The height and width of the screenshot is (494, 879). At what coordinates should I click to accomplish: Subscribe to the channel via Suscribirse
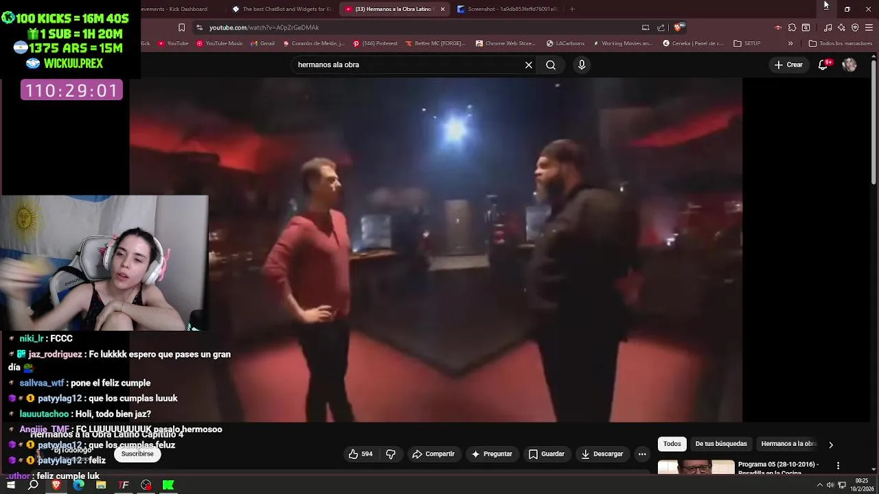[x=137, y=454]
